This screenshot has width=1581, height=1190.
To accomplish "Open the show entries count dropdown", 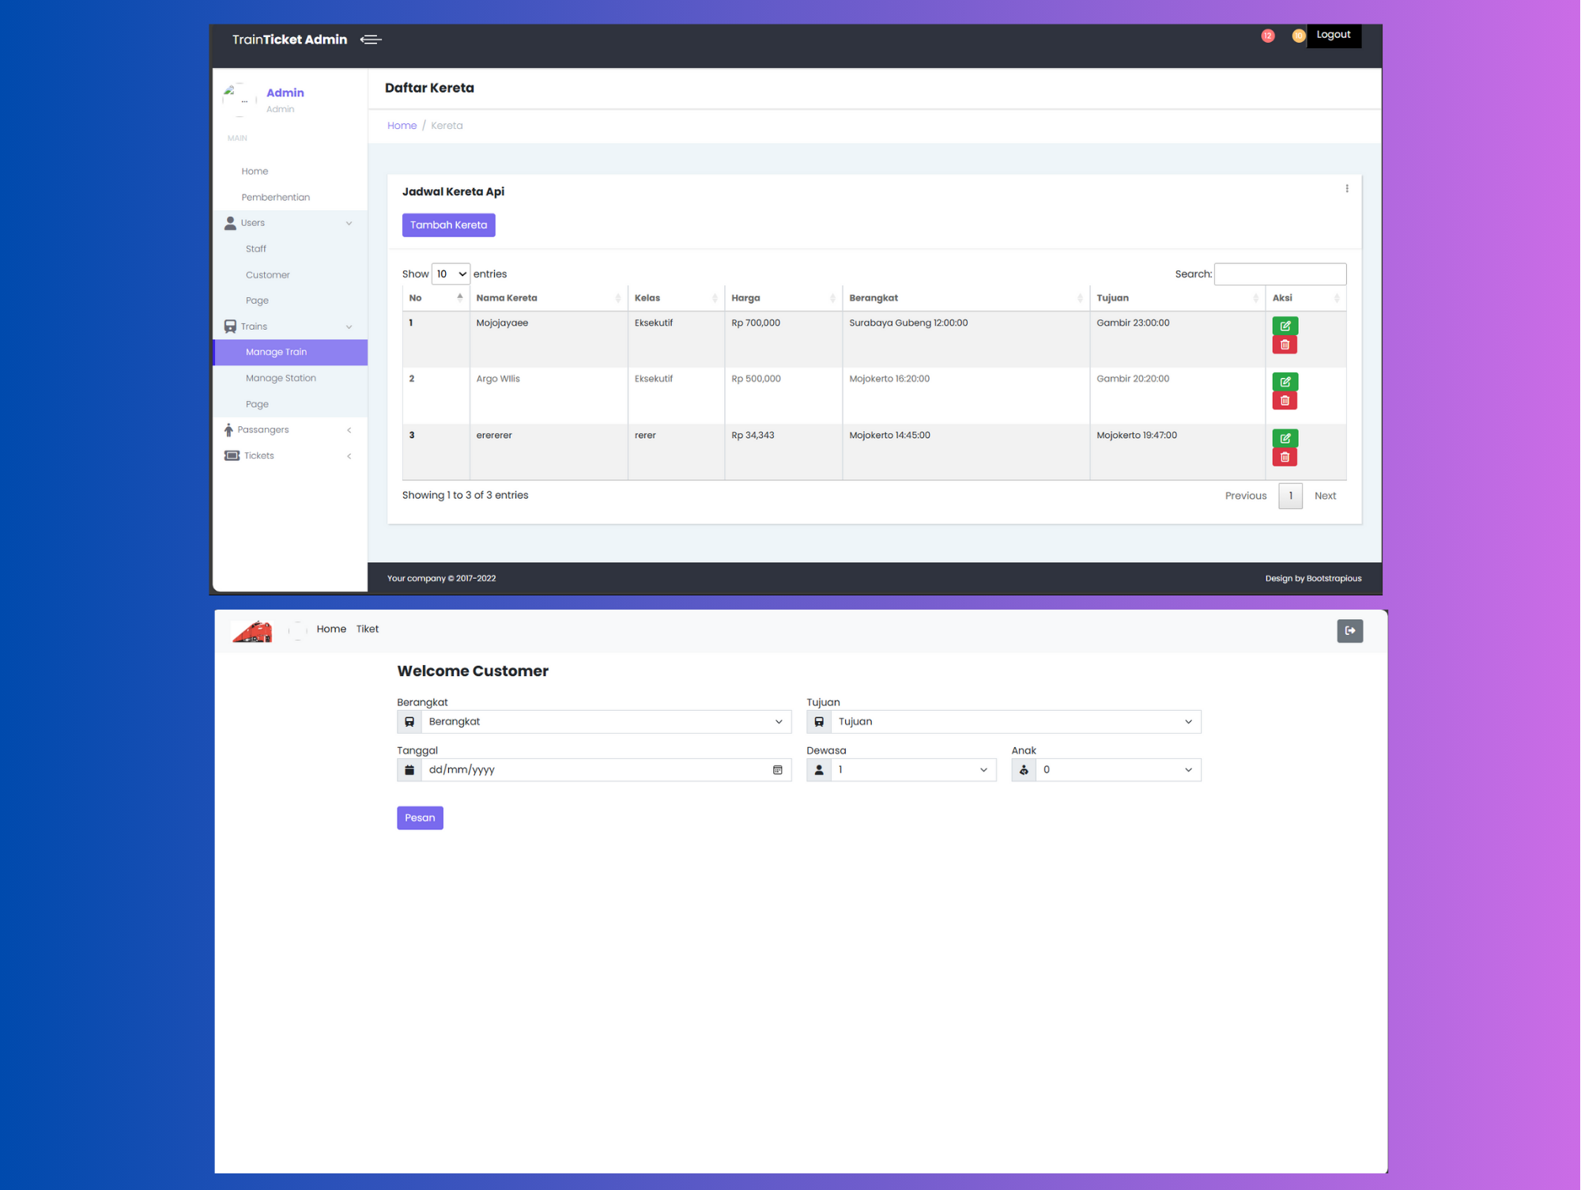I will 451,274.
